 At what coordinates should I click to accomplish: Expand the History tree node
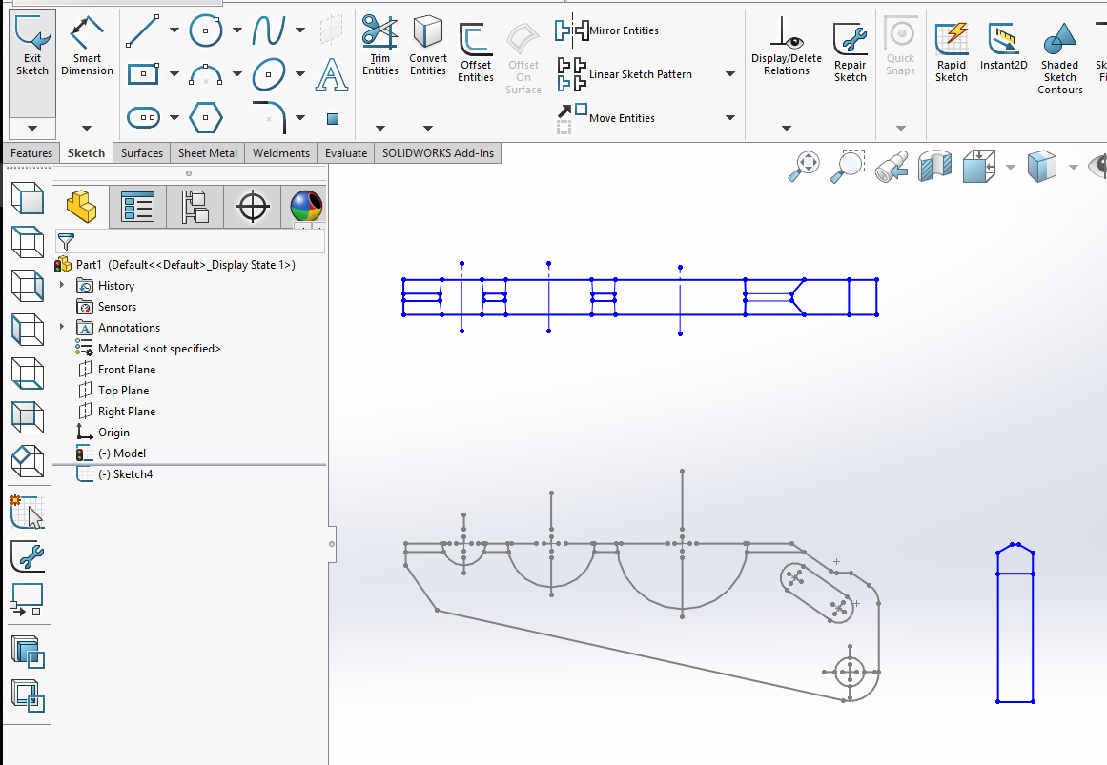[62, 285]
